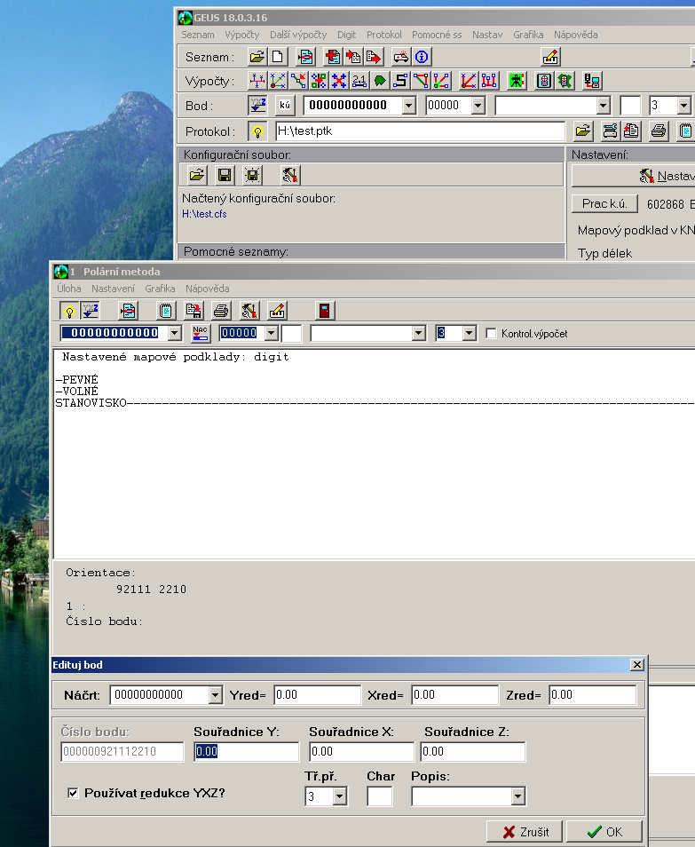695x847 pixels.
Task: Open the Výpočty menu in GEUS
Action: [241, 35]
